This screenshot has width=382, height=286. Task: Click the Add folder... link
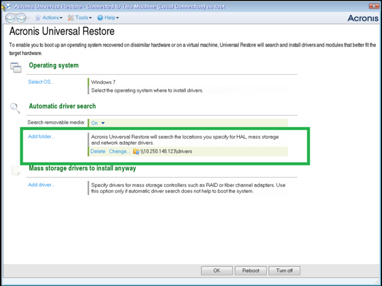coord(41,136)
